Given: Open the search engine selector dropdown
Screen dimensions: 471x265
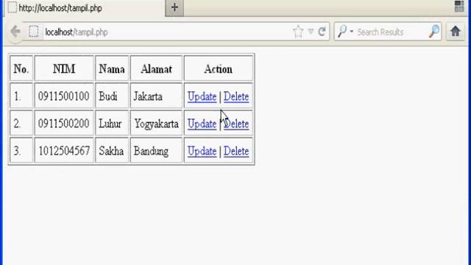Looking at the screenshot, I should click(345, 32).
